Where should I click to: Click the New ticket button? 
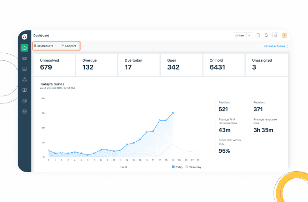point(240,35)
